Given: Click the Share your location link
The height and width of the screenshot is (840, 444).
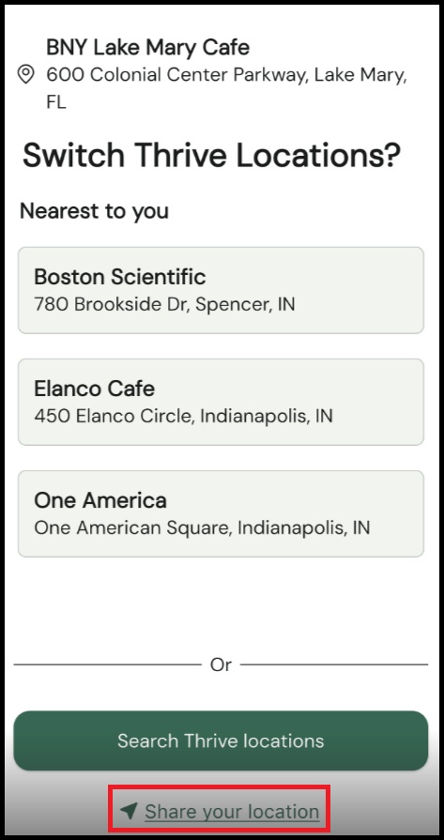Looking at the screenshot, I should 232,812.
